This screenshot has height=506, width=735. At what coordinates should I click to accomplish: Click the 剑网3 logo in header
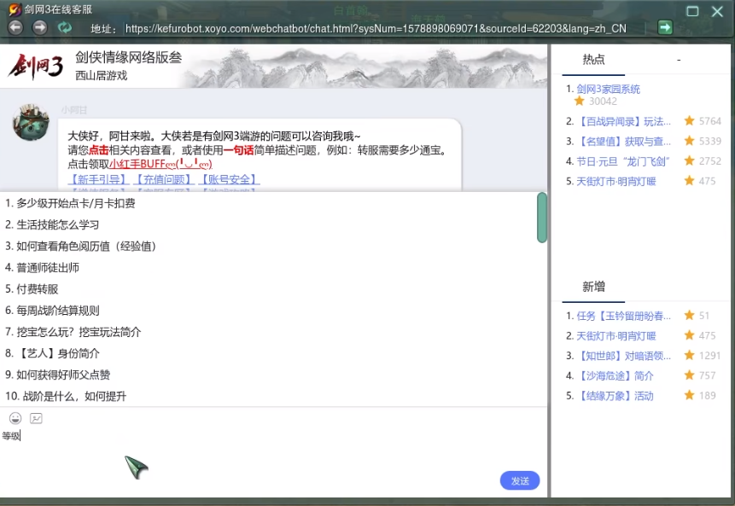point(35,66)
